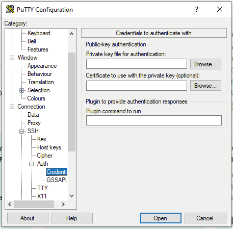233x229 pixels.
Task: Expand the Selection tree branch
Action: (21, 90)
